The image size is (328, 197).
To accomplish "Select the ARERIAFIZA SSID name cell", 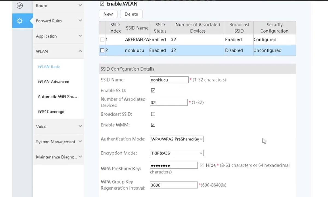I will [137, 40].
